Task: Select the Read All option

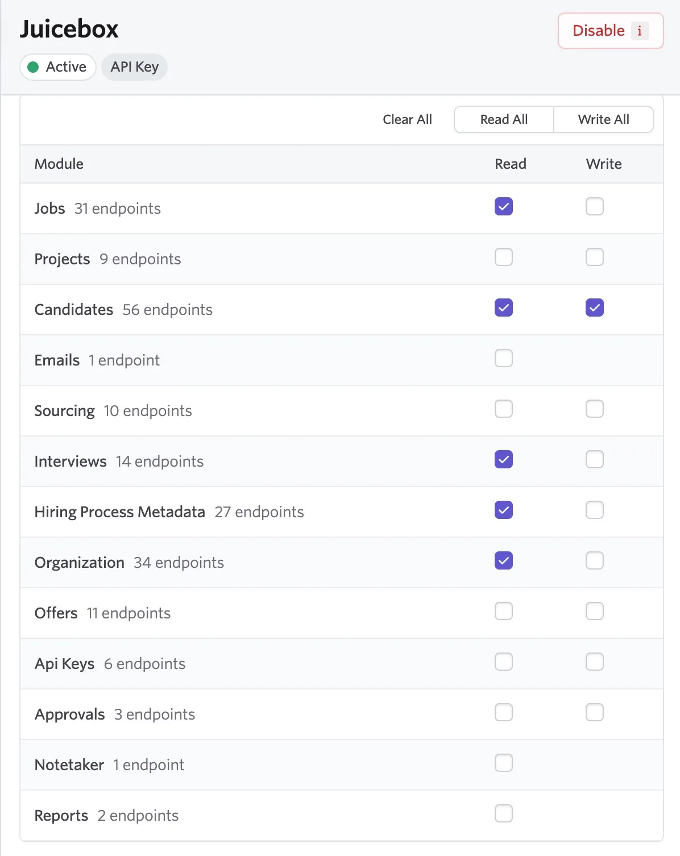Action: [504, 119]
